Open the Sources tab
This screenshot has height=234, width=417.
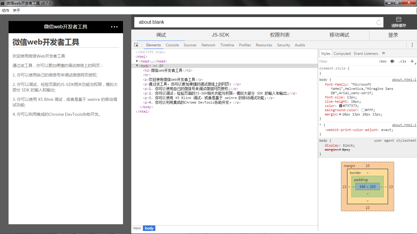point(190,45)
